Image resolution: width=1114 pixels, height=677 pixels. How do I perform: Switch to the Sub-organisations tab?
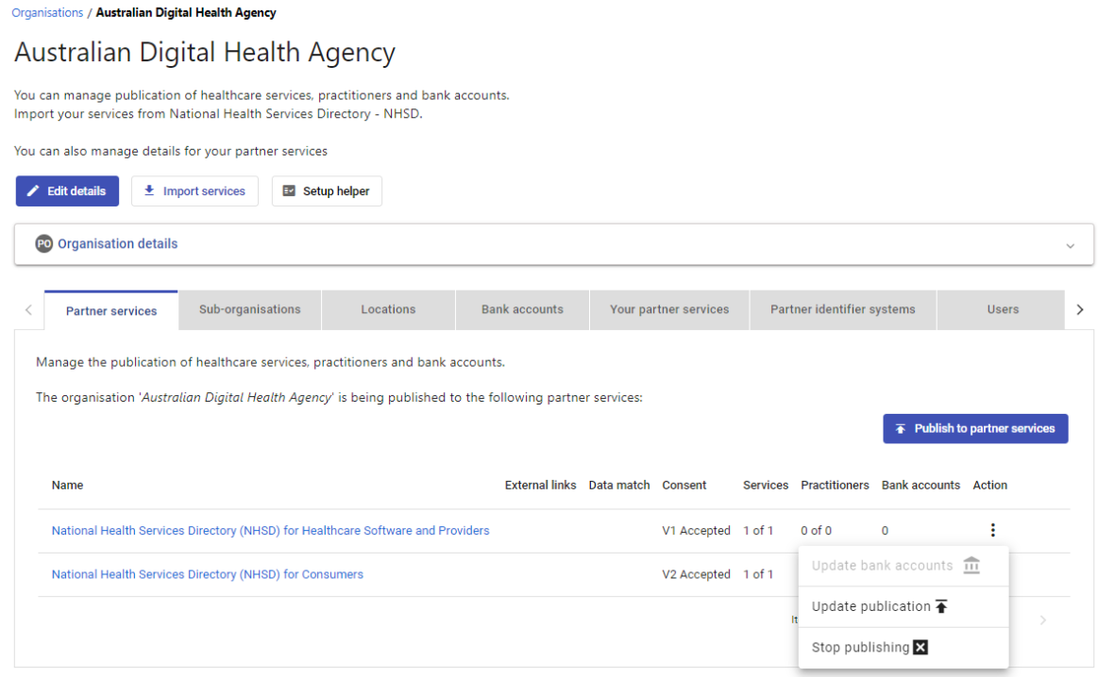(250, 309)
